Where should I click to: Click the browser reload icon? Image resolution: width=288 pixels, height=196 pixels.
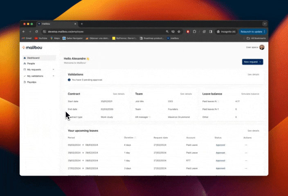(36, 31)
